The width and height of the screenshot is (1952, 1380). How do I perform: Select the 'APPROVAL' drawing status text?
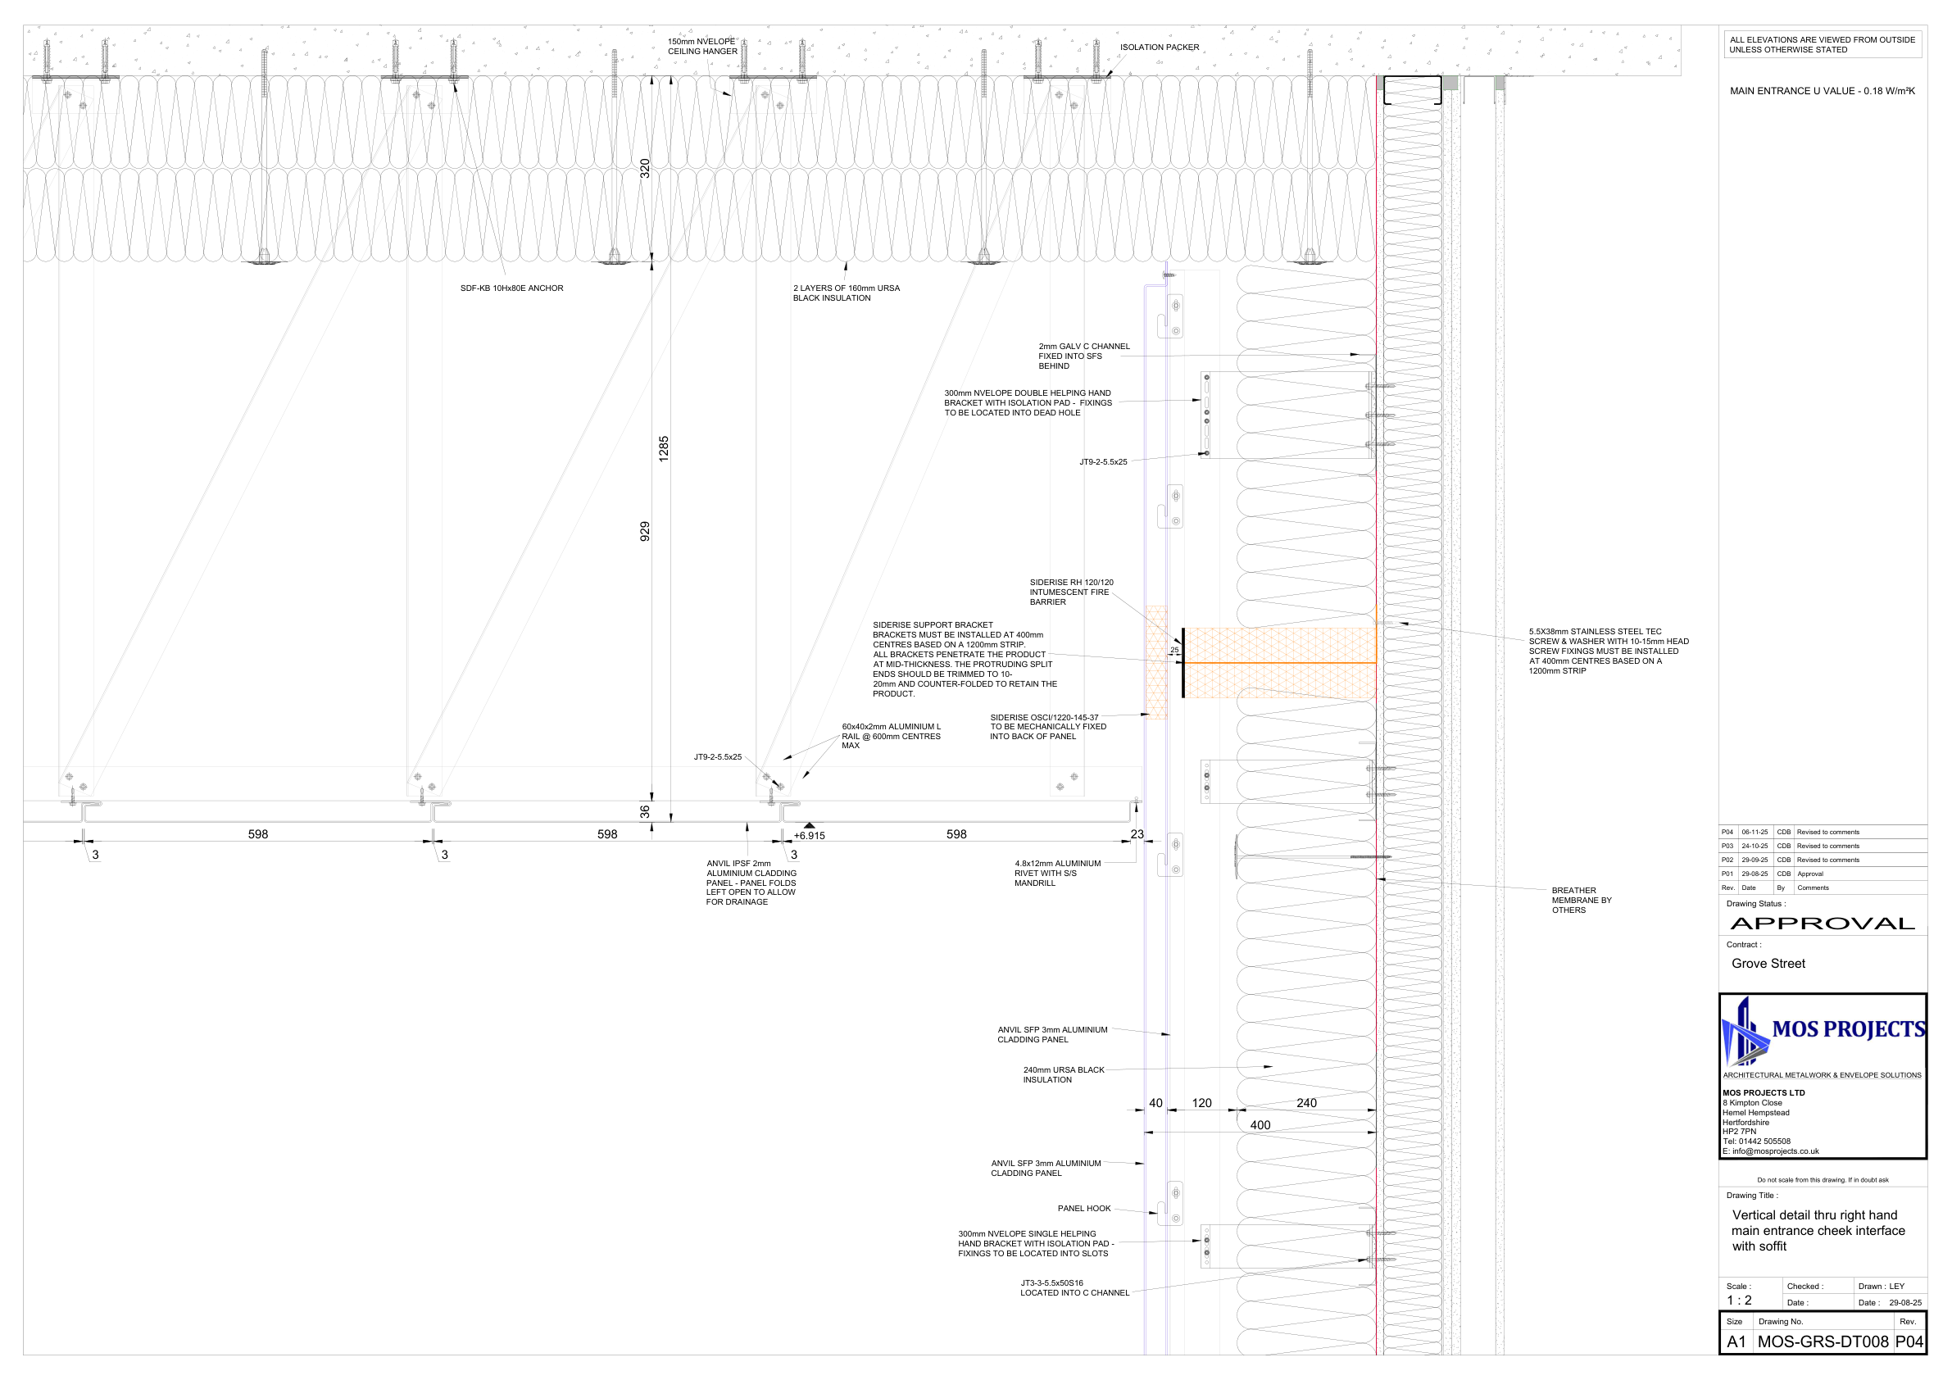pos(1823,924)
